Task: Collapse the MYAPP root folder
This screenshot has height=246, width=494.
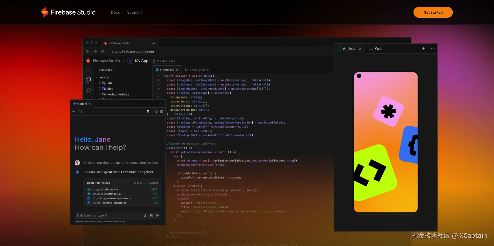Action: click(x=98, y=78)
